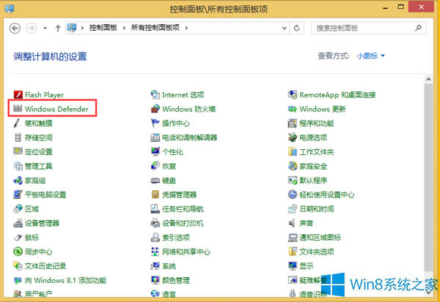440x302 pixels.
Task: Expand chevron before 控制面板 breadcrumb
Action: point(82,28)
